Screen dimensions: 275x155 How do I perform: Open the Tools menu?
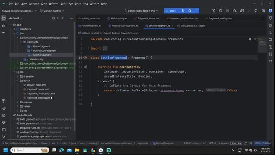click(78, 3)
